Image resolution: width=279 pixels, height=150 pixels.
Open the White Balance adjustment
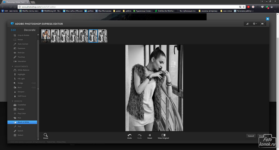23,70
